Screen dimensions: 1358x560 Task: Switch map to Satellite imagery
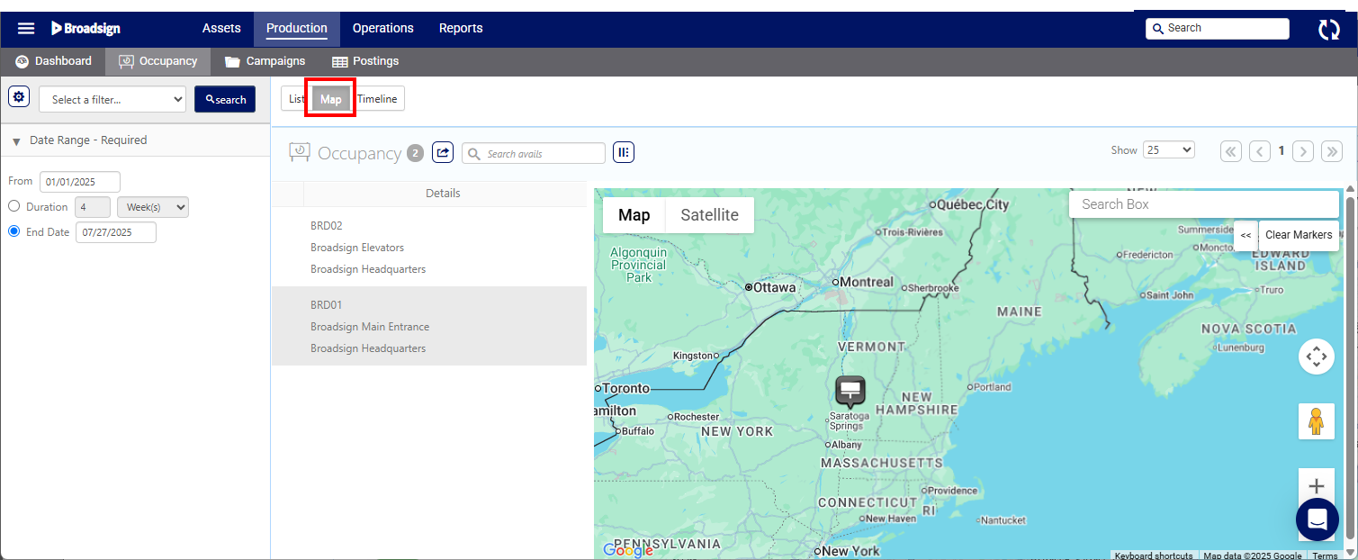pos(709,215)
